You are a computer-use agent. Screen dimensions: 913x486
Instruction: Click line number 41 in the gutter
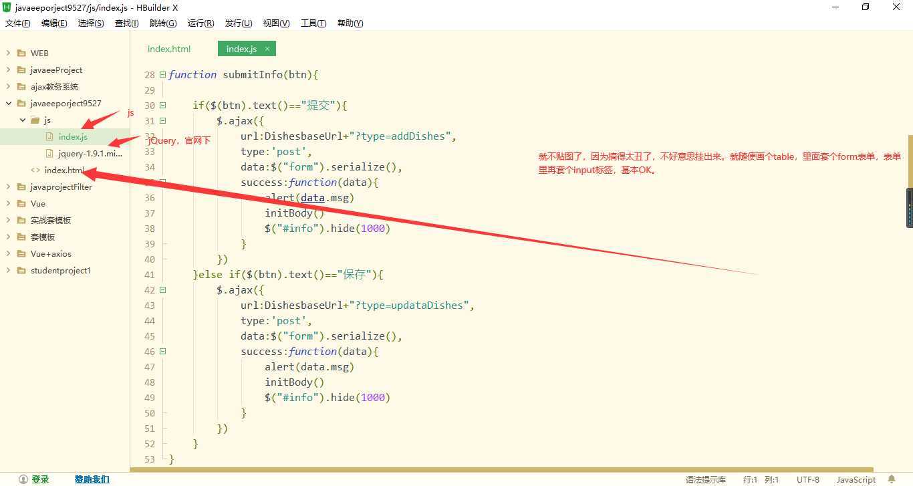tap(149, 275)
